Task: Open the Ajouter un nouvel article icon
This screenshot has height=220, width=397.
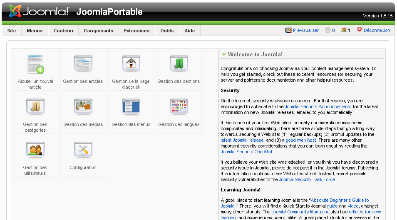Action: click(x=35, y=64)
